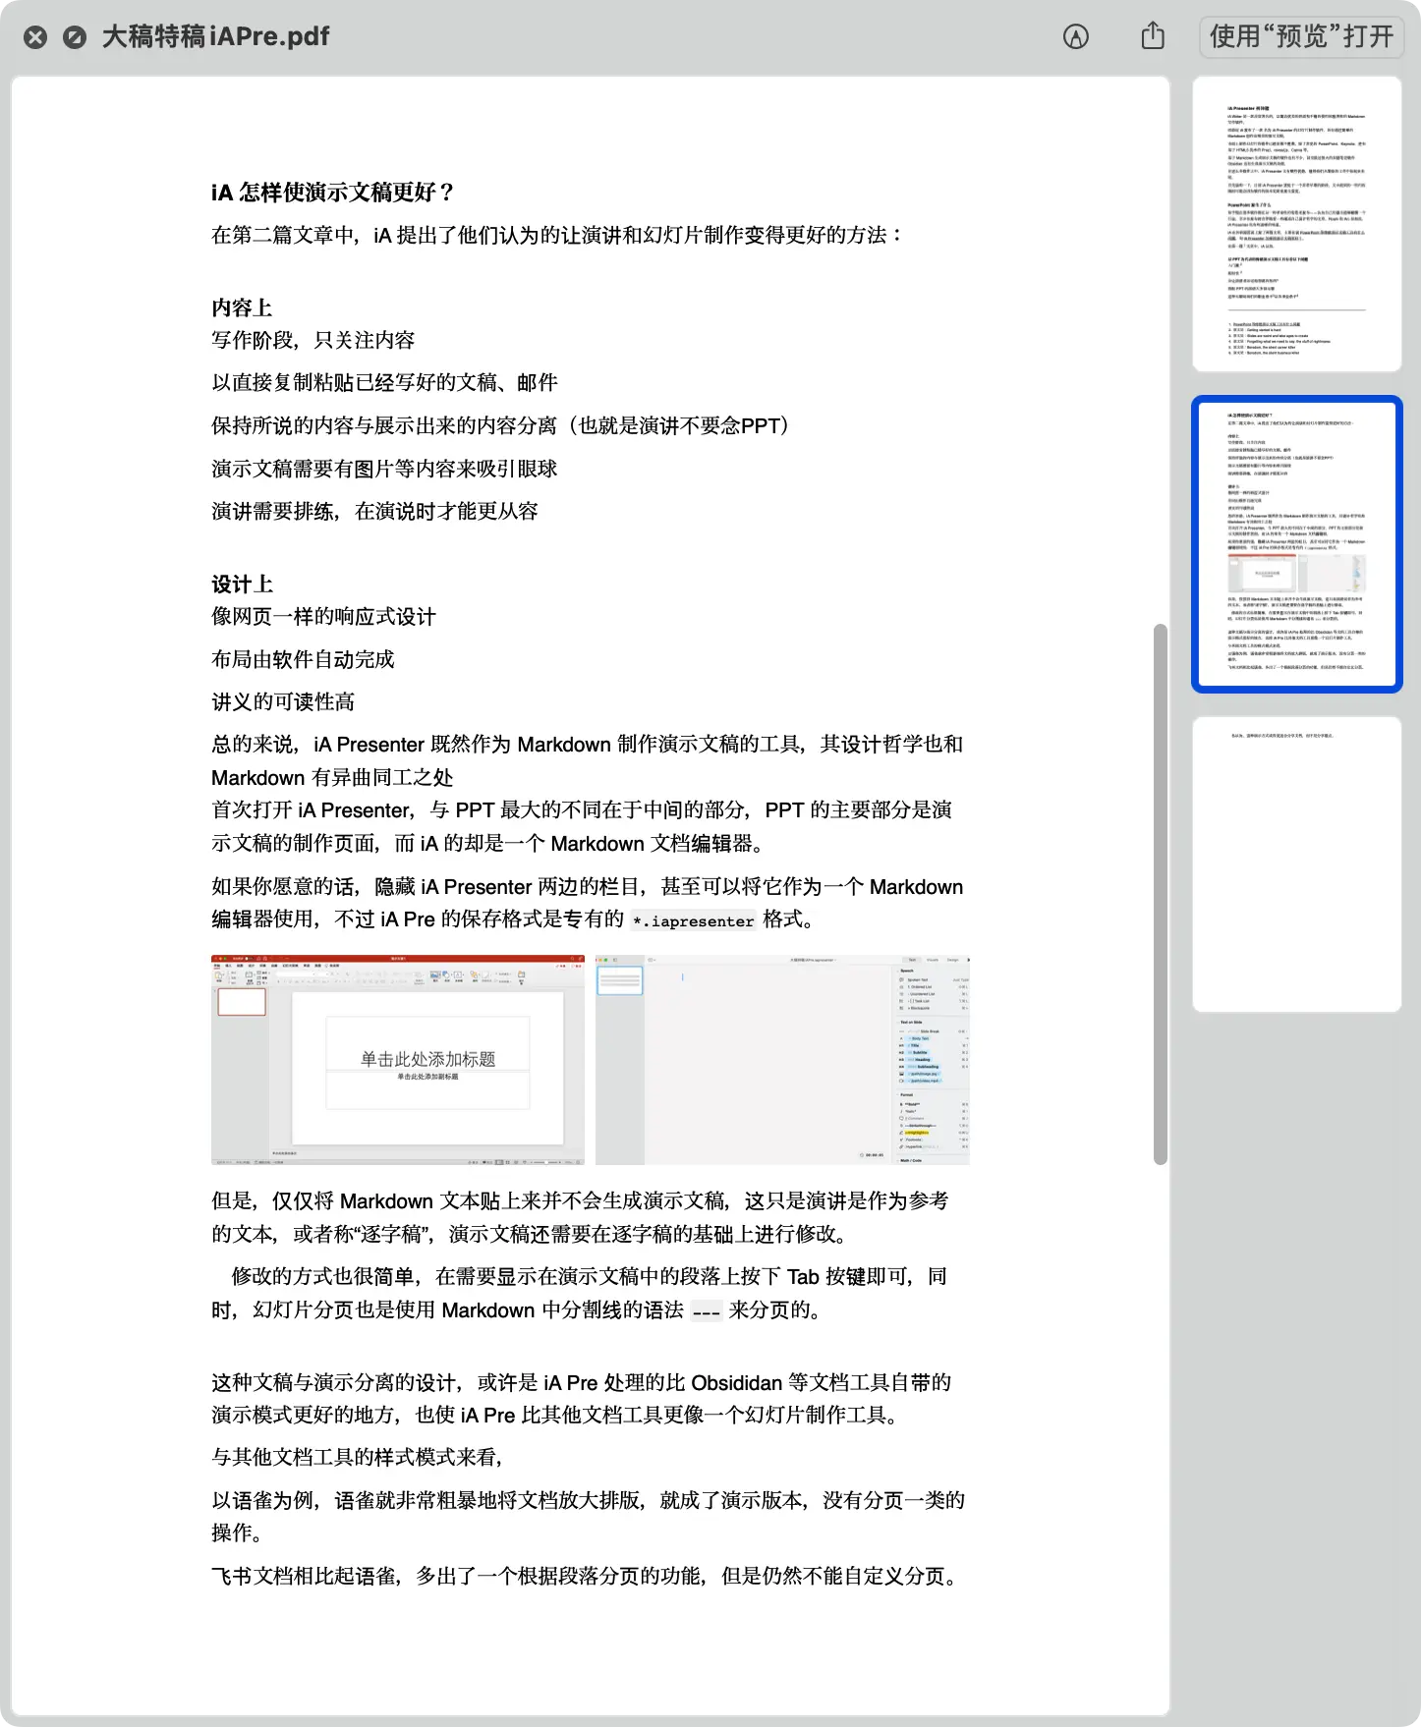
Task: Click the line 写作阶段，只关注内容
Action: (x=313, y=341)
